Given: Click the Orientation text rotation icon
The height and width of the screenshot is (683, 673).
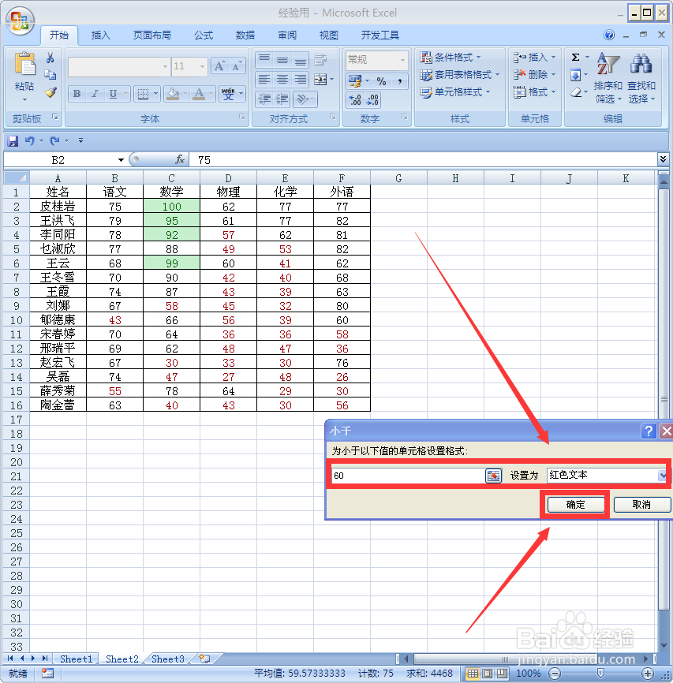Looking at the screenshot, I should click(302, 99).
